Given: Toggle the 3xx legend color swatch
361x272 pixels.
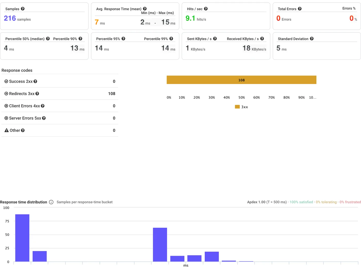Looking at the screenshot, I should [x=237, y=107].
